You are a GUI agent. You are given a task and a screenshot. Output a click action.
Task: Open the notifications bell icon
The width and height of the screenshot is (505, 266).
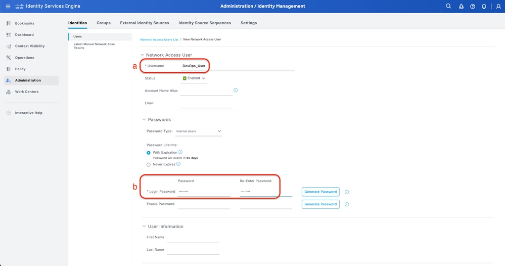coord(484,7)
